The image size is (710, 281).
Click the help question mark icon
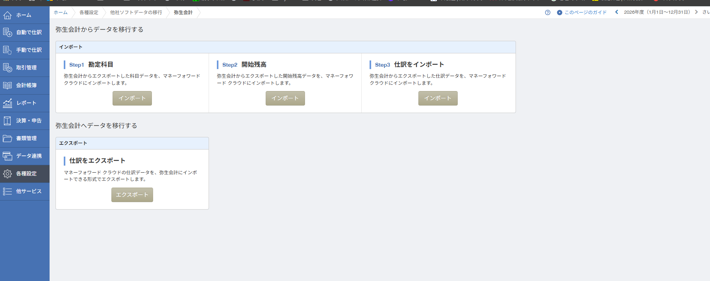pyautogui.click(x=547, y=13)
